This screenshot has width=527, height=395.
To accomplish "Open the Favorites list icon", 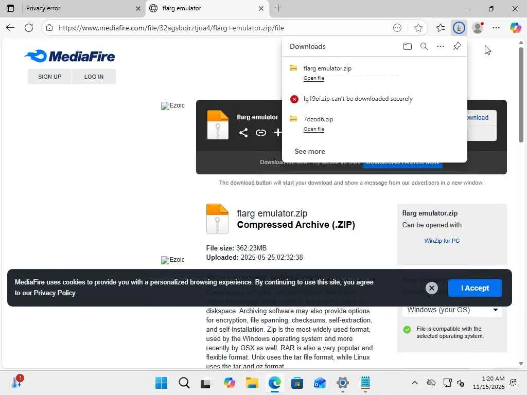I will tap(441, 28).
